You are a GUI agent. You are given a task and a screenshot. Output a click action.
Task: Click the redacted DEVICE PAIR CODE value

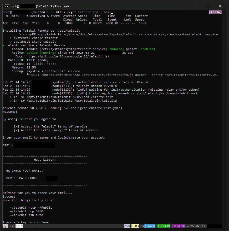click(x=52, y=178)
